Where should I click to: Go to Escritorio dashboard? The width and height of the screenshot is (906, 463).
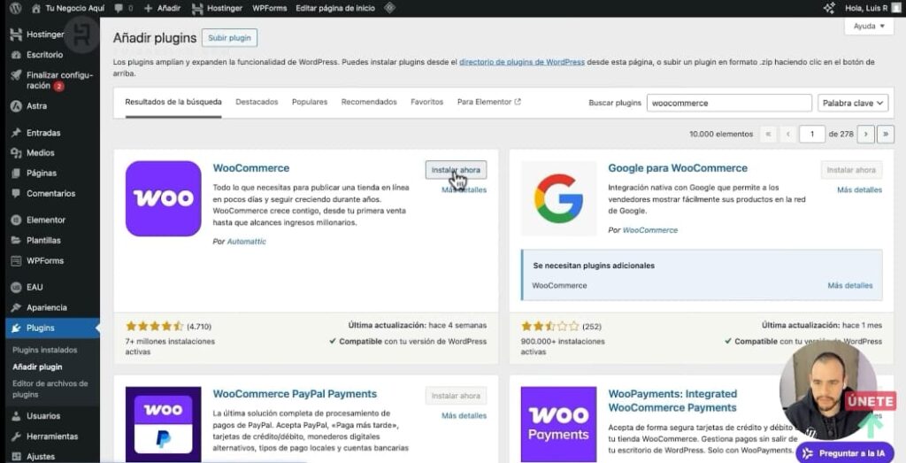44,55
